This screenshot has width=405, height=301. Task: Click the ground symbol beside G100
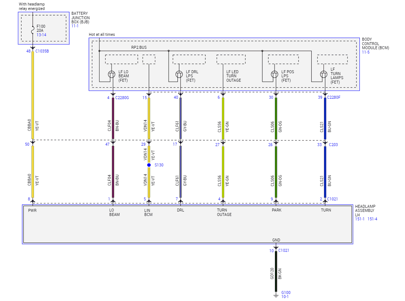[x=276, y=296]
